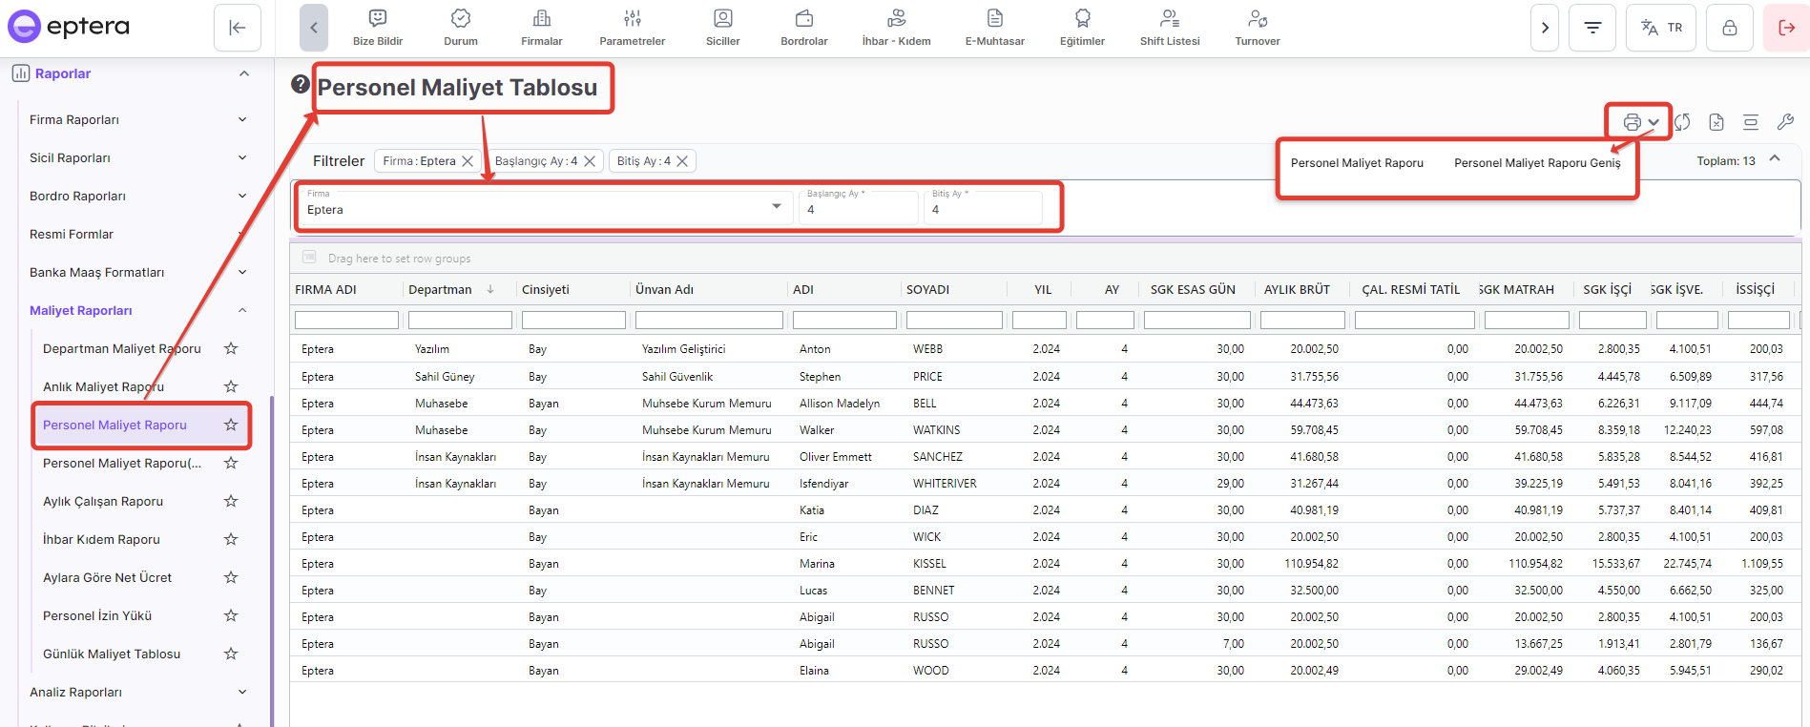1810x727 pixels.
Task: Choose Personel Maliyet Raporu Geniş option
Action: point(1536,163)
